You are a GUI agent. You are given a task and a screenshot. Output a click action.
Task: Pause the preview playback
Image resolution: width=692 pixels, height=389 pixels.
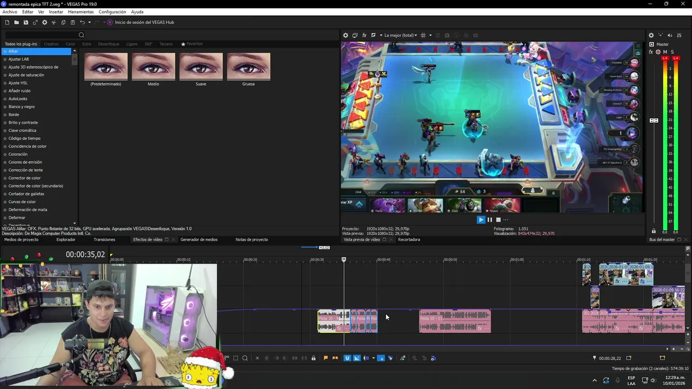(x=490, y=219)
